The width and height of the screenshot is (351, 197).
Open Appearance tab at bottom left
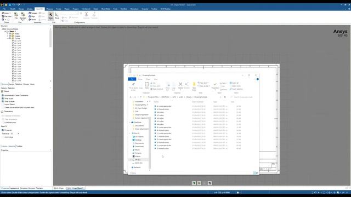14,188
